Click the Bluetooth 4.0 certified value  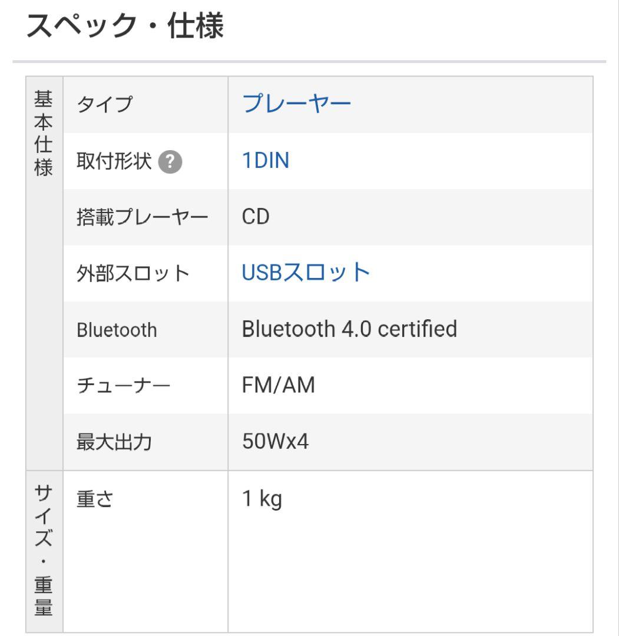coord(349,329)
